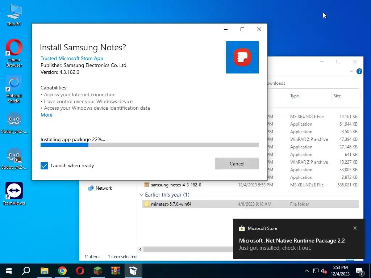This screenshot has width=371, height=278.
Task: Click the 18,227 KB size cell
Action: click(x=348, y=162)
